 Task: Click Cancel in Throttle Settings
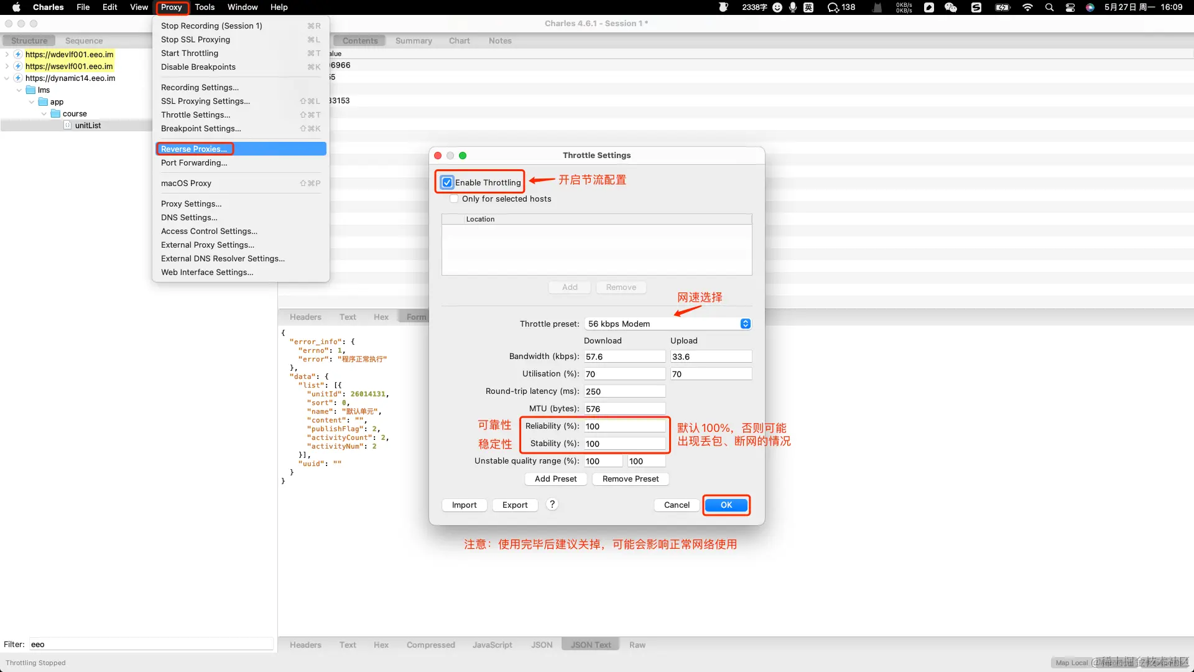pos(677,505)
